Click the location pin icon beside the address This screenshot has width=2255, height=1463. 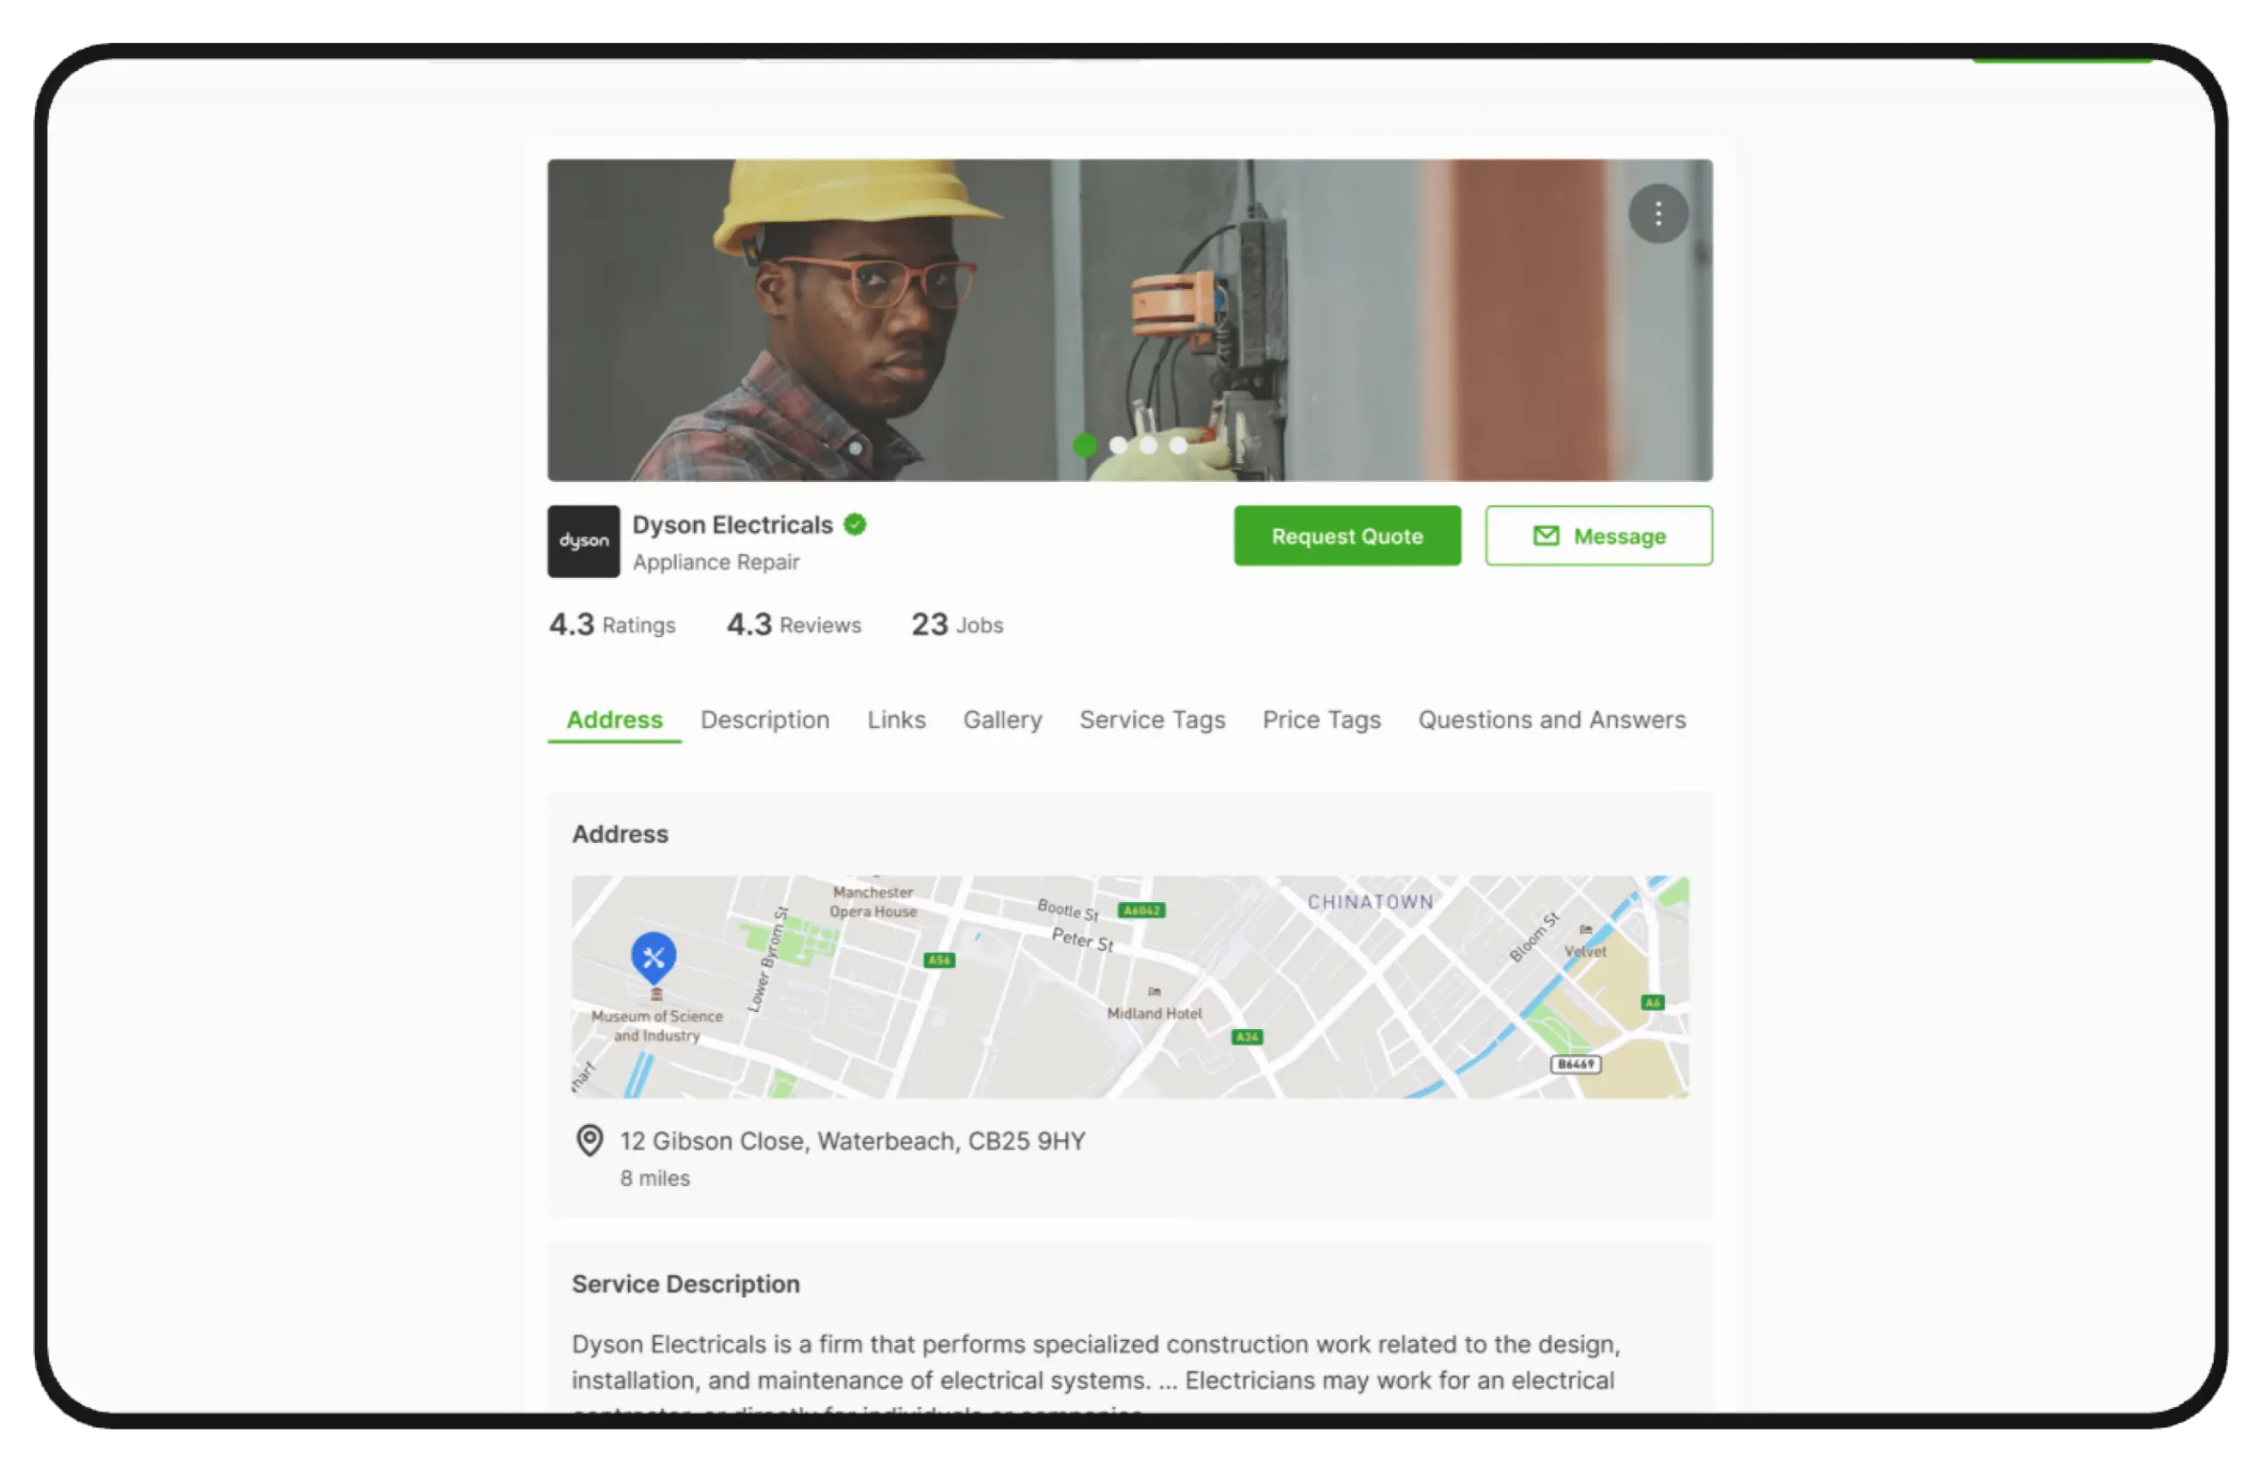589,1140
